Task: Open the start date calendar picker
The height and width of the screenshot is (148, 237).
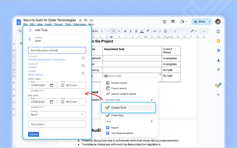Action: coord(51,85)
